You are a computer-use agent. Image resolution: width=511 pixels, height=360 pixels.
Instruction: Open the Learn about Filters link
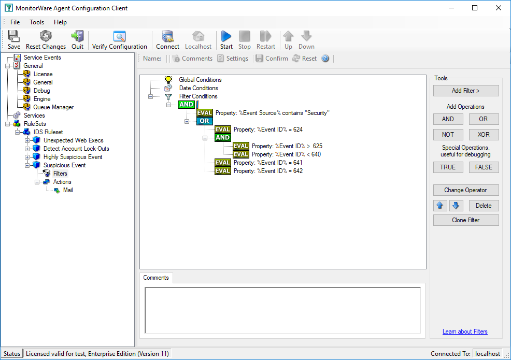465,332
